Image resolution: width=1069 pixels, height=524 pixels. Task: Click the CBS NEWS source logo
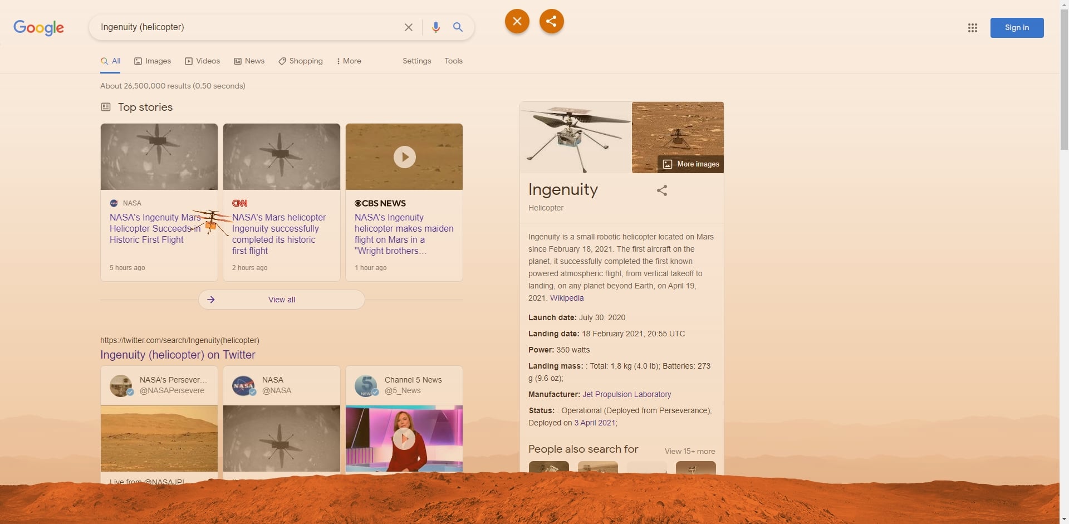(x=380, y=204)
